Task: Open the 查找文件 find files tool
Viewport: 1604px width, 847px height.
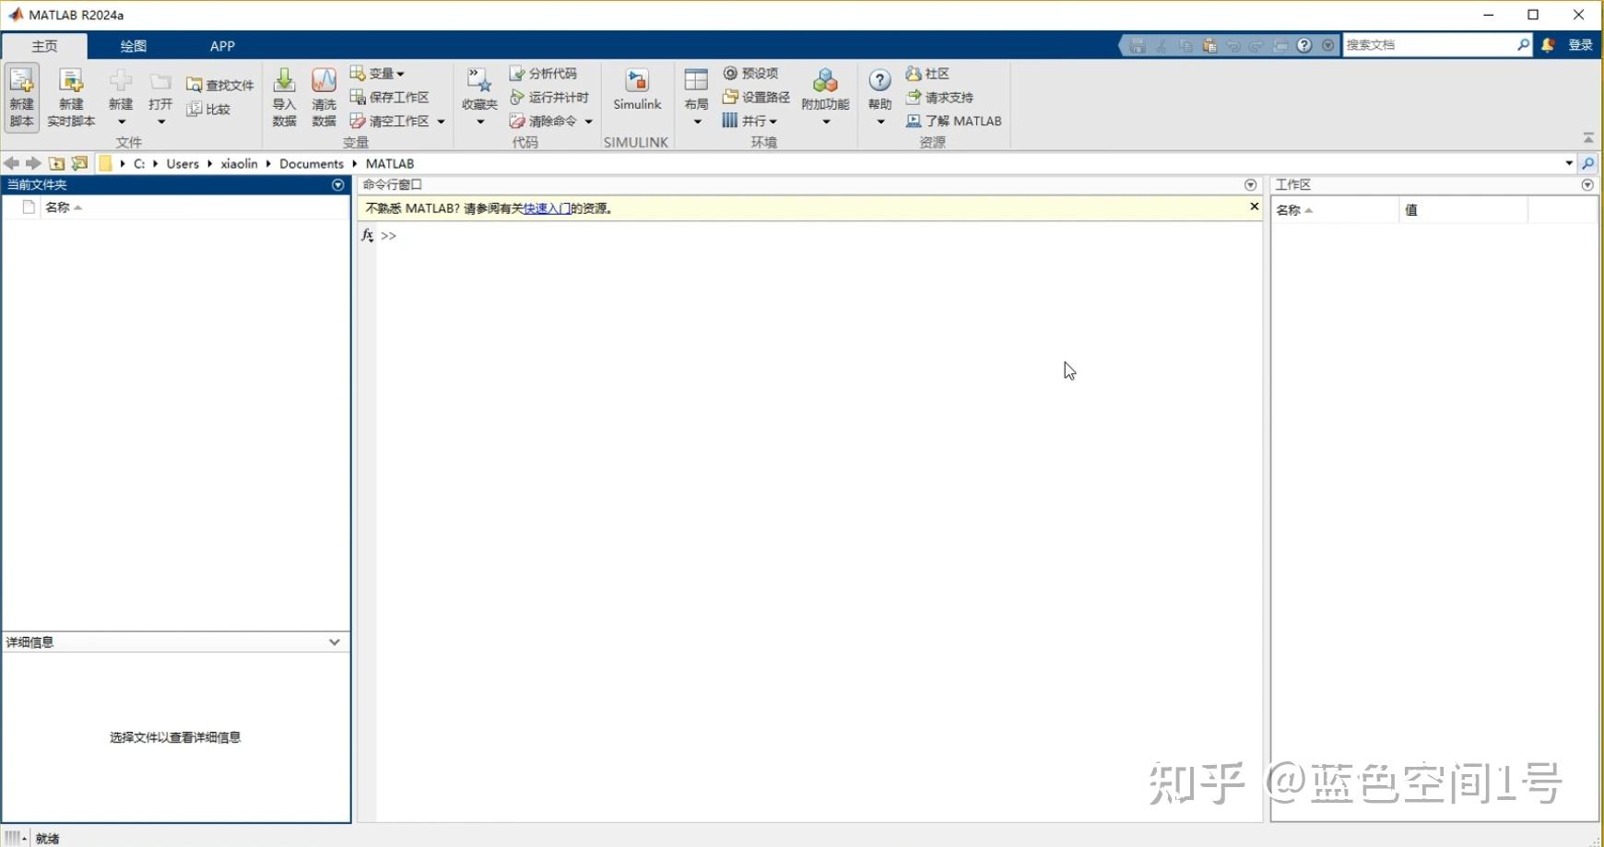Action: (219, 84)
